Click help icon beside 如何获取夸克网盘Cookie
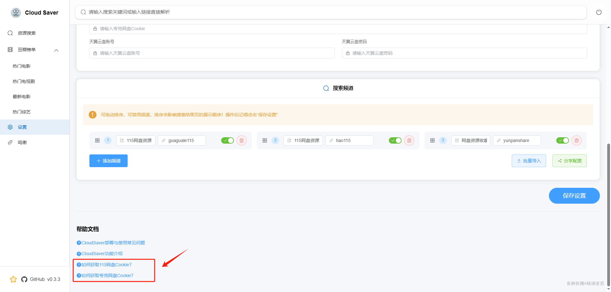This screenshot has width=611, height=292. 79,275
